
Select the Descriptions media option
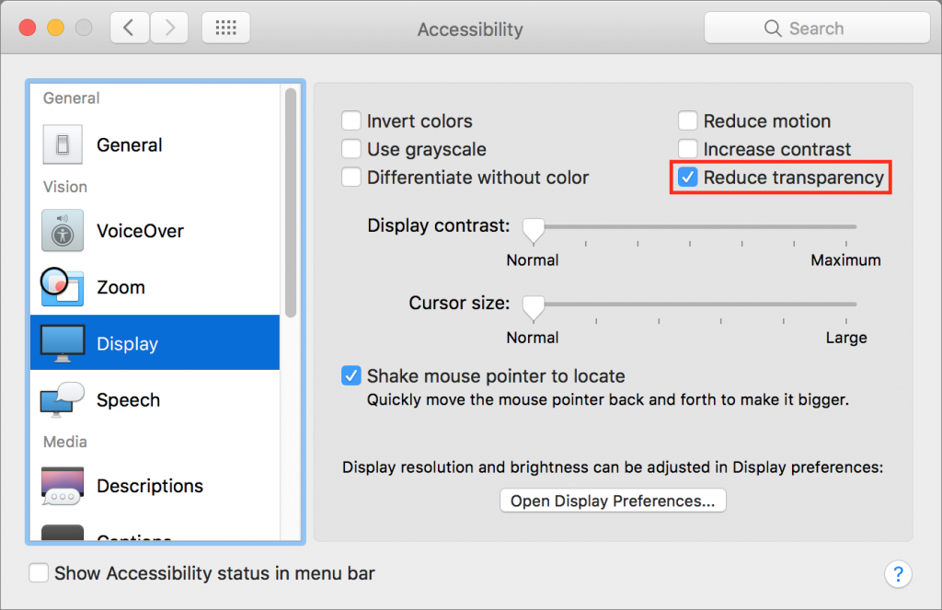64,486
